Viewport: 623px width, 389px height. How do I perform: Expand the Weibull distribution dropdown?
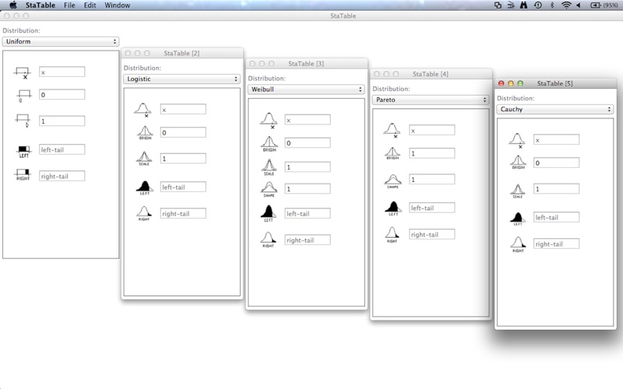[306, 89]
